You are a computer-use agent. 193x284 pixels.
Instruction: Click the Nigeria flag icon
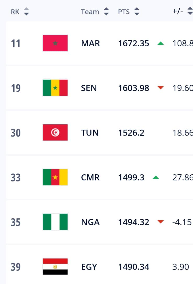tap(55, 222)
